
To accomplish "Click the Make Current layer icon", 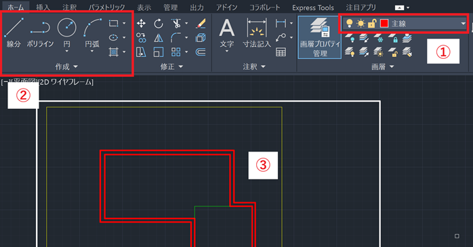I will coord(407,38).
